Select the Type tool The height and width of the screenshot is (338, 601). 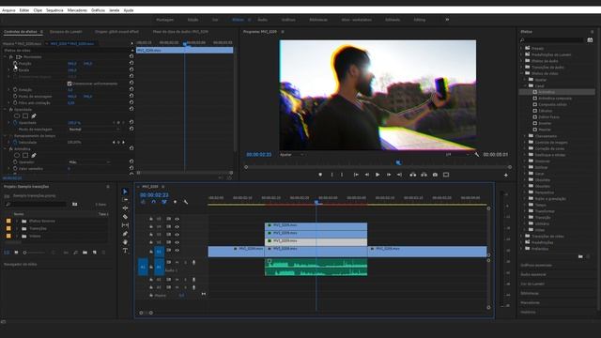coord(125,251)
